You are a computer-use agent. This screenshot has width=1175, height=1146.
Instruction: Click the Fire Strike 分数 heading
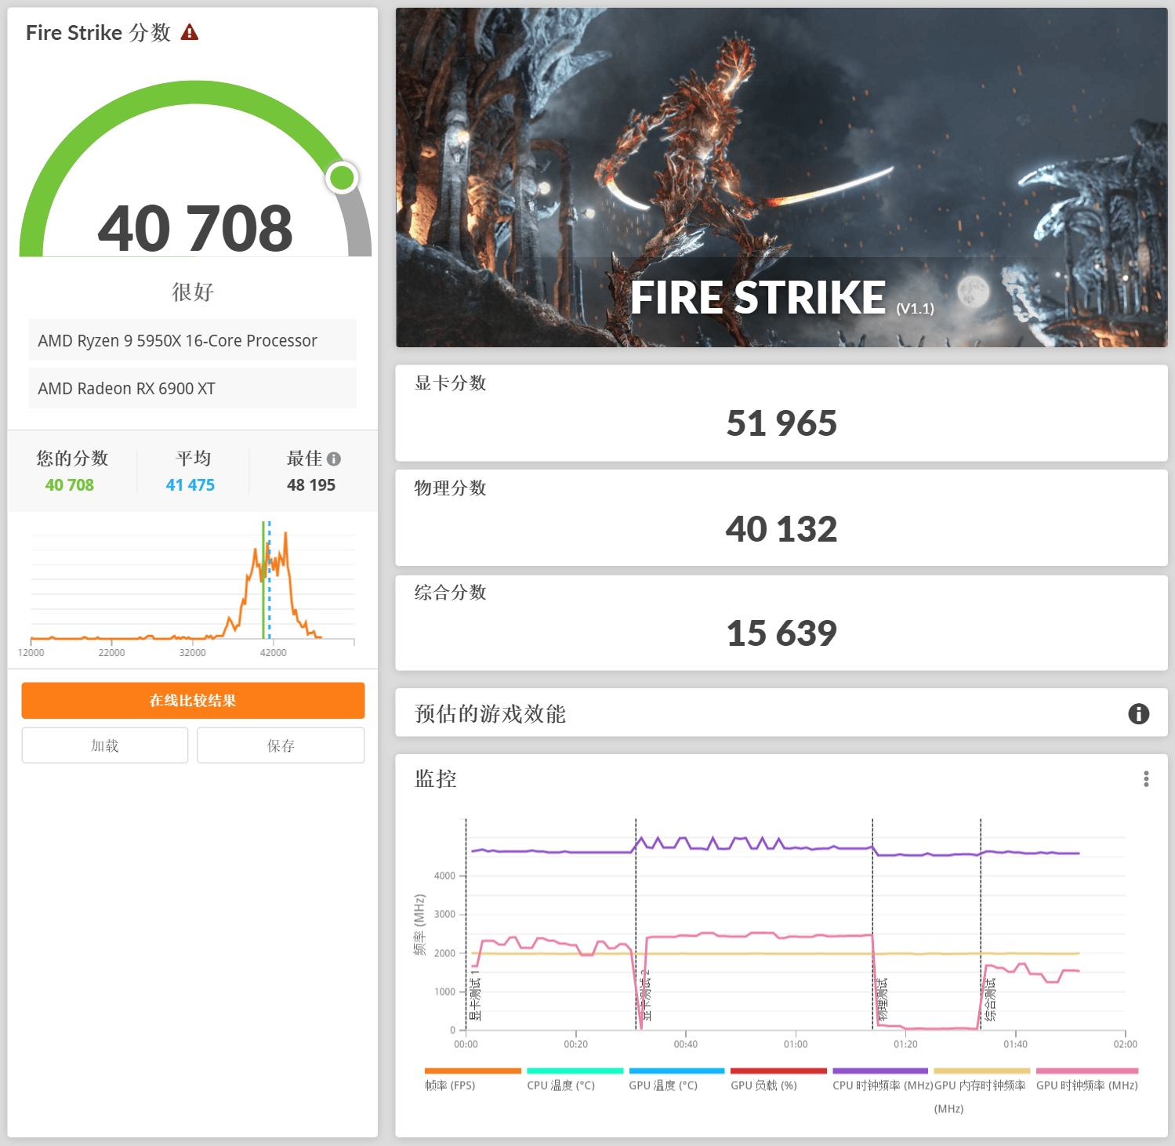click(x=98, y=32)
